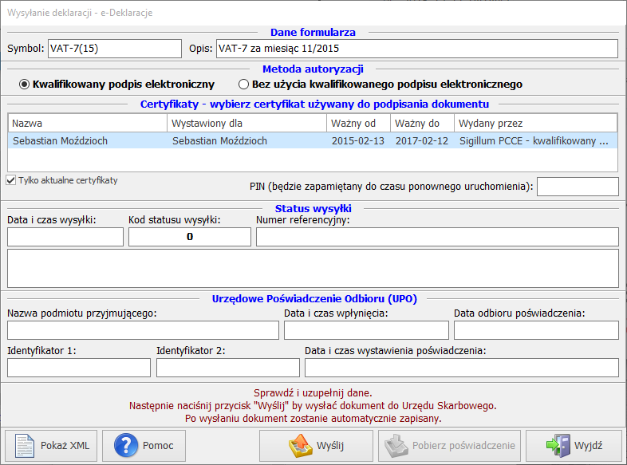Click the PIN input field
The image size is (627, 465).
tap(578, 187)
